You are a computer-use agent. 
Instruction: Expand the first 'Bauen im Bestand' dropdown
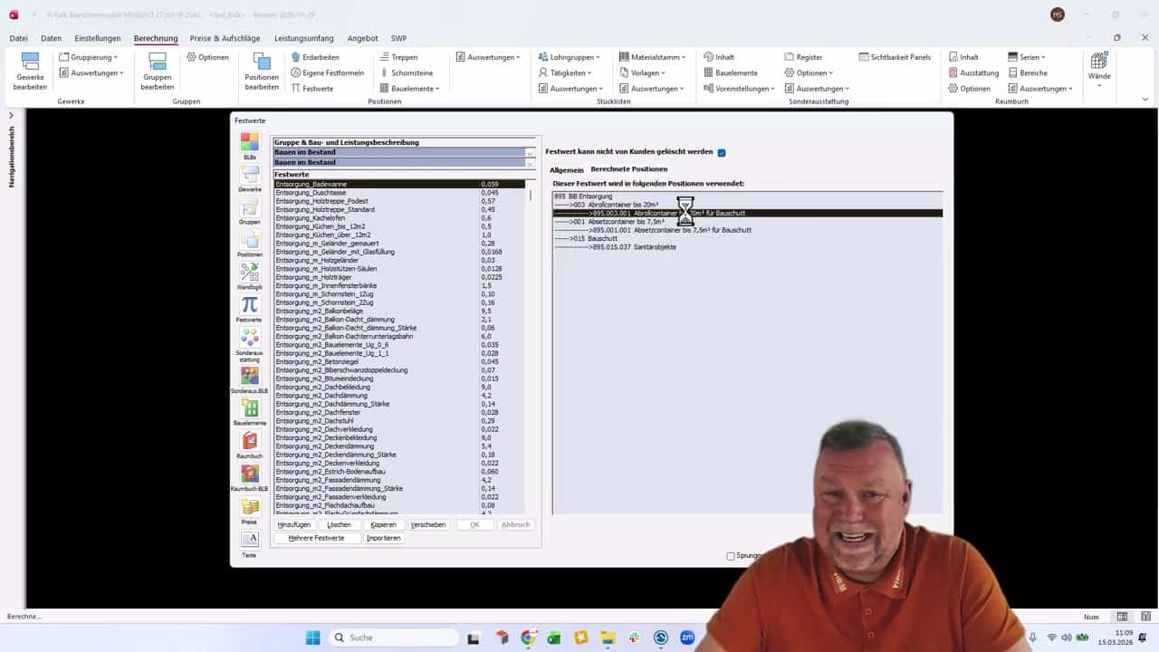[x=530, y=153]
